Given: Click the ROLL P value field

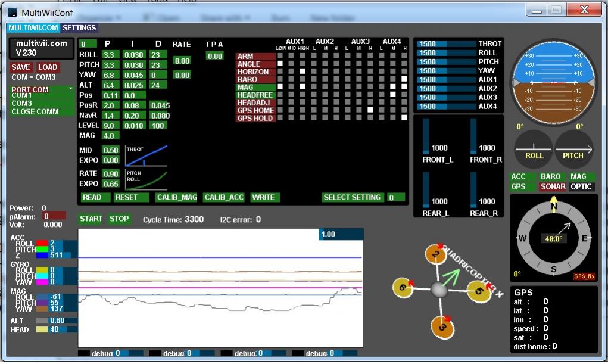Looking at the screenshot, I should [x=110, y=55].
